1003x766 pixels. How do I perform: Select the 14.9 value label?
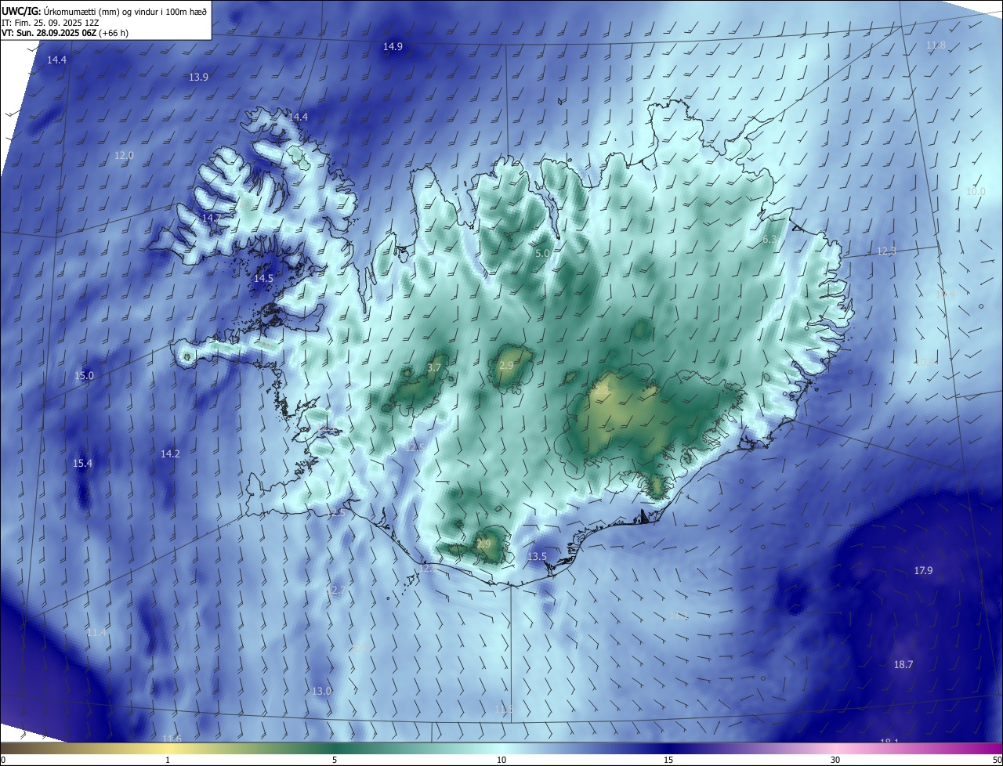click(393, 47)
